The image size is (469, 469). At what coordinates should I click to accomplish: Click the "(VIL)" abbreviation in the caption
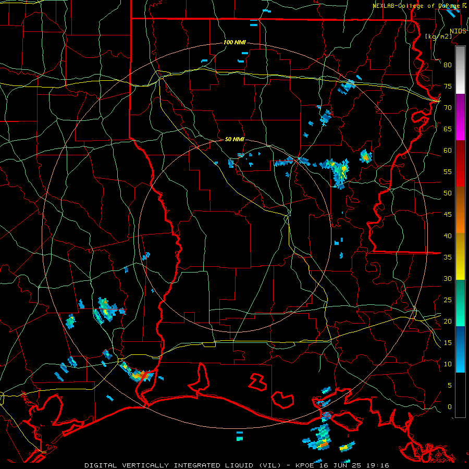(x=269, y=465)
